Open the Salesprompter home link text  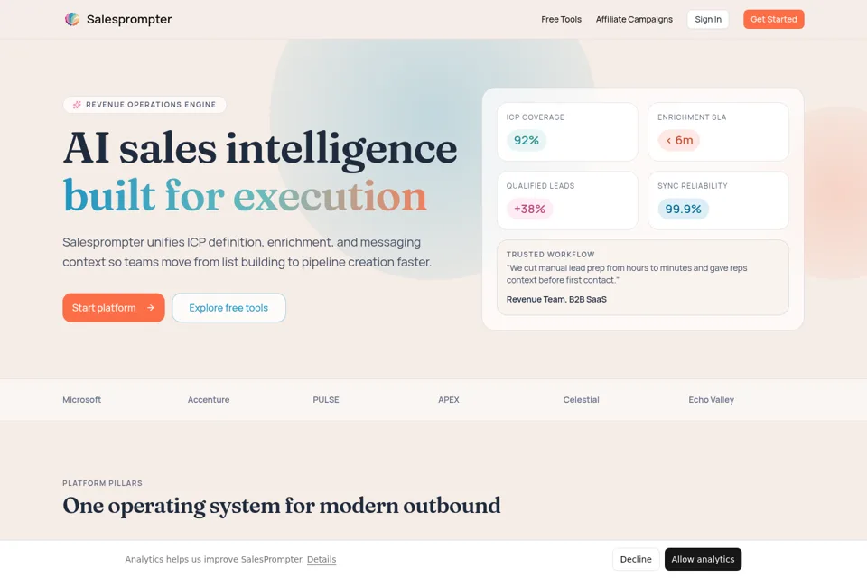click(x=129, y=19)
